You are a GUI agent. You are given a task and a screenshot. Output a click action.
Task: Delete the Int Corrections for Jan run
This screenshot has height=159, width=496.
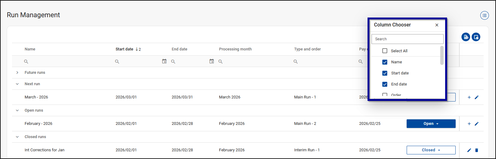[477, 150]
